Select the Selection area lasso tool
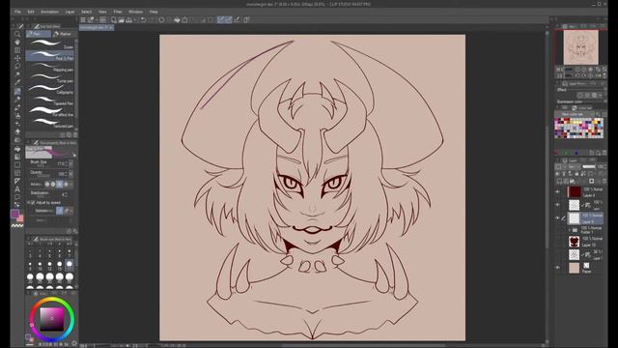618x348 pixels. [17, 67]
